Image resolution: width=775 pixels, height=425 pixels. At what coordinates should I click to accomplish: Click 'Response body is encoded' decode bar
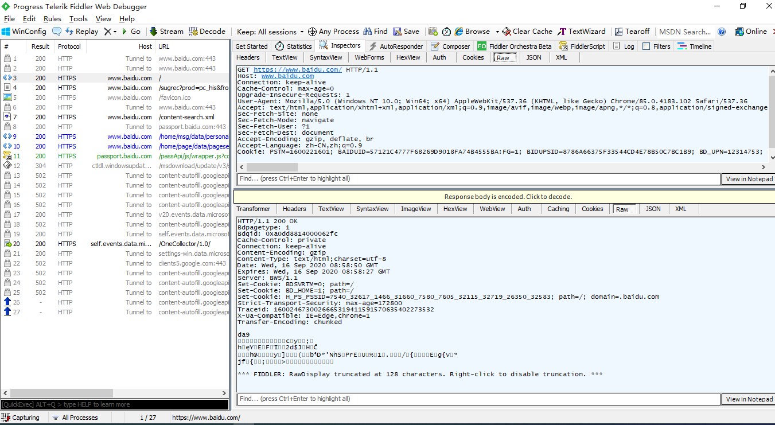[x=504, y=197]
